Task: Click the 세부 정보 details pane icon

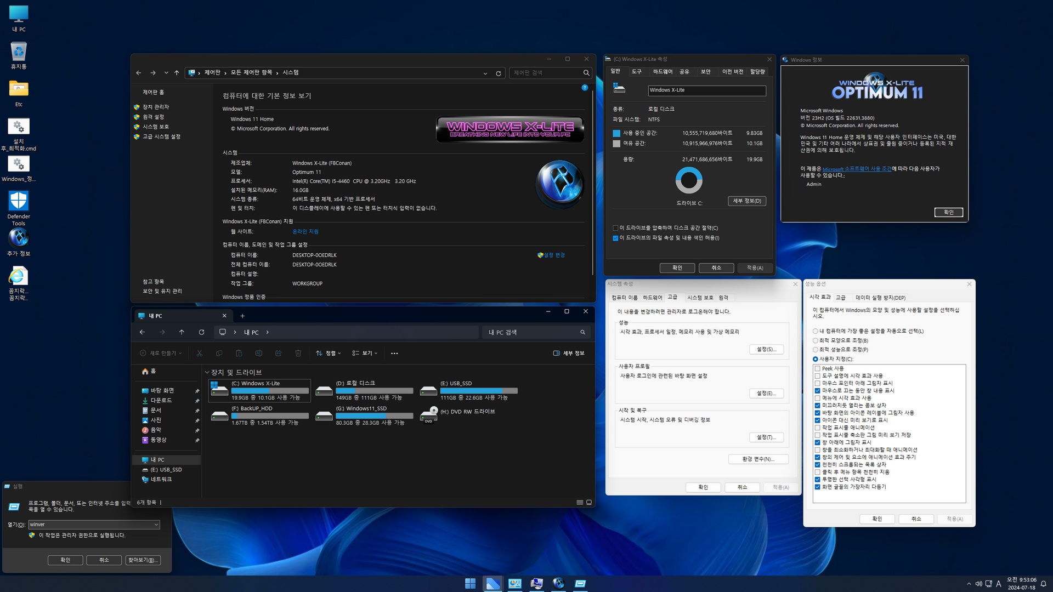Action: [557, 354]
